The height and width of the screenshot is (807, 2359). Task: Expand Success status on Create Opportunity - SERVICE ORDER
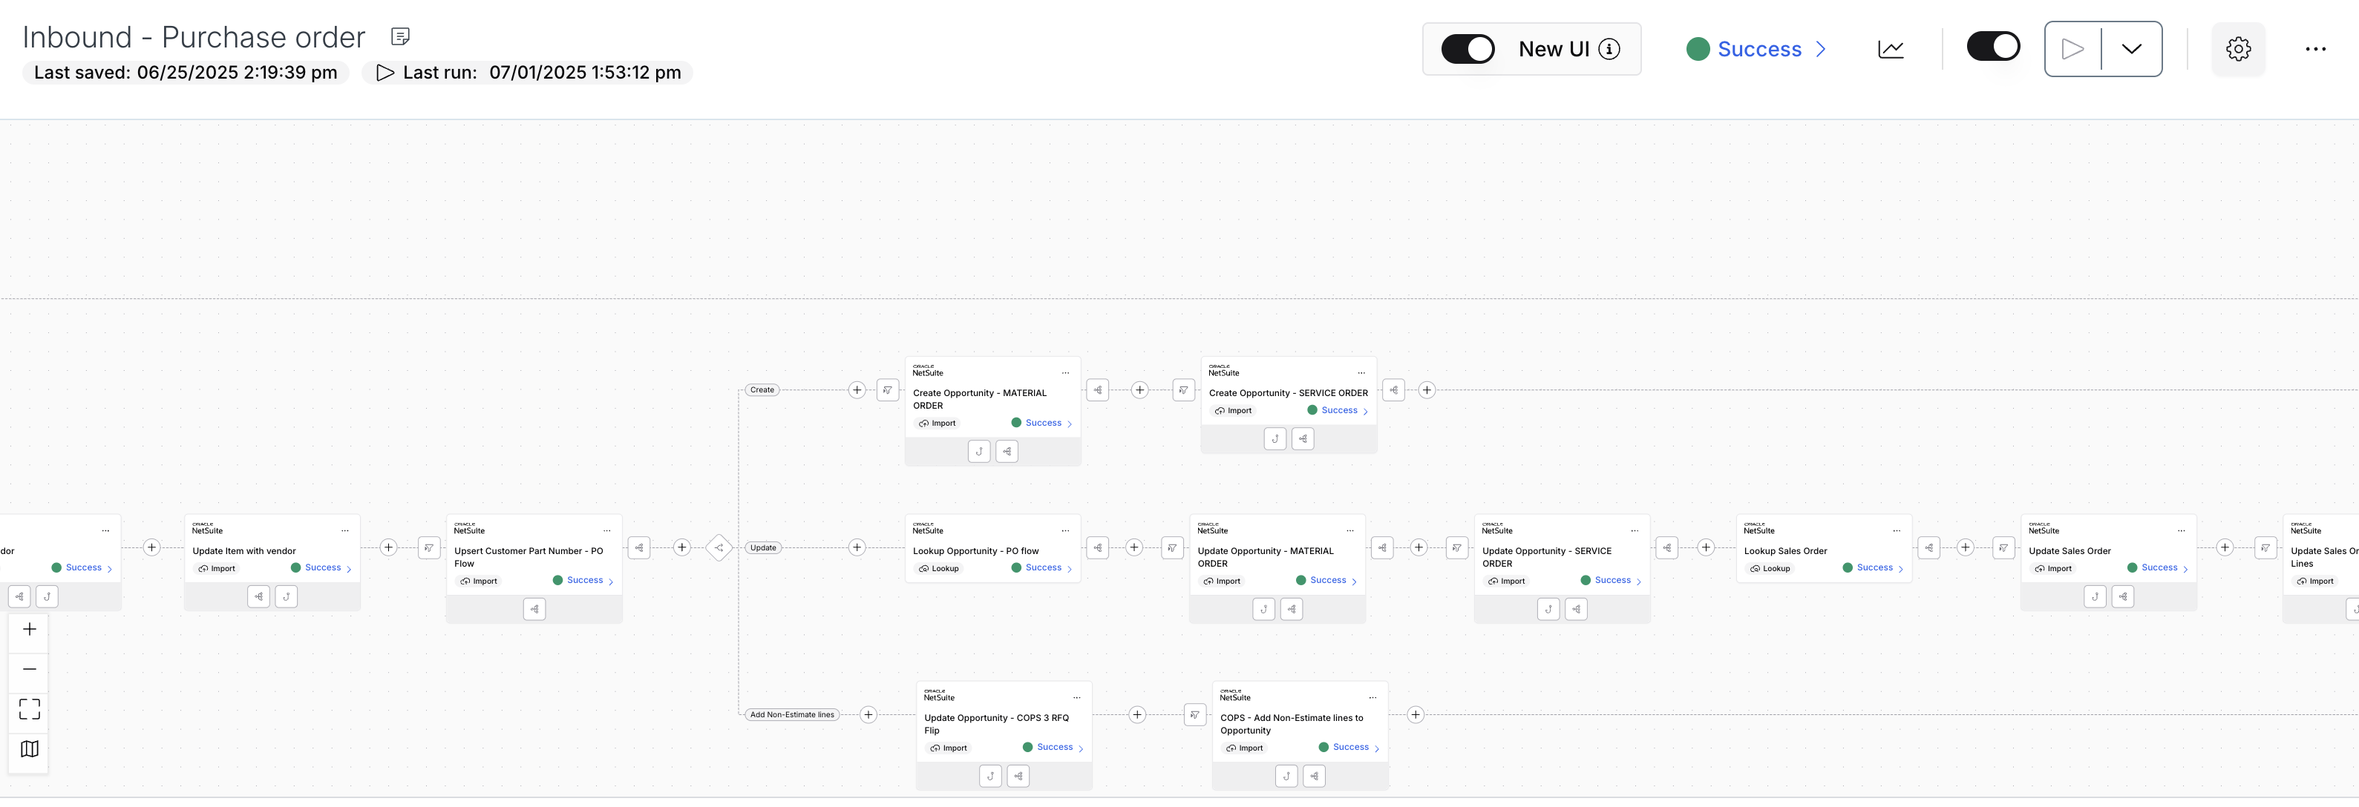pyautogui.click(x=1338, y=411)
